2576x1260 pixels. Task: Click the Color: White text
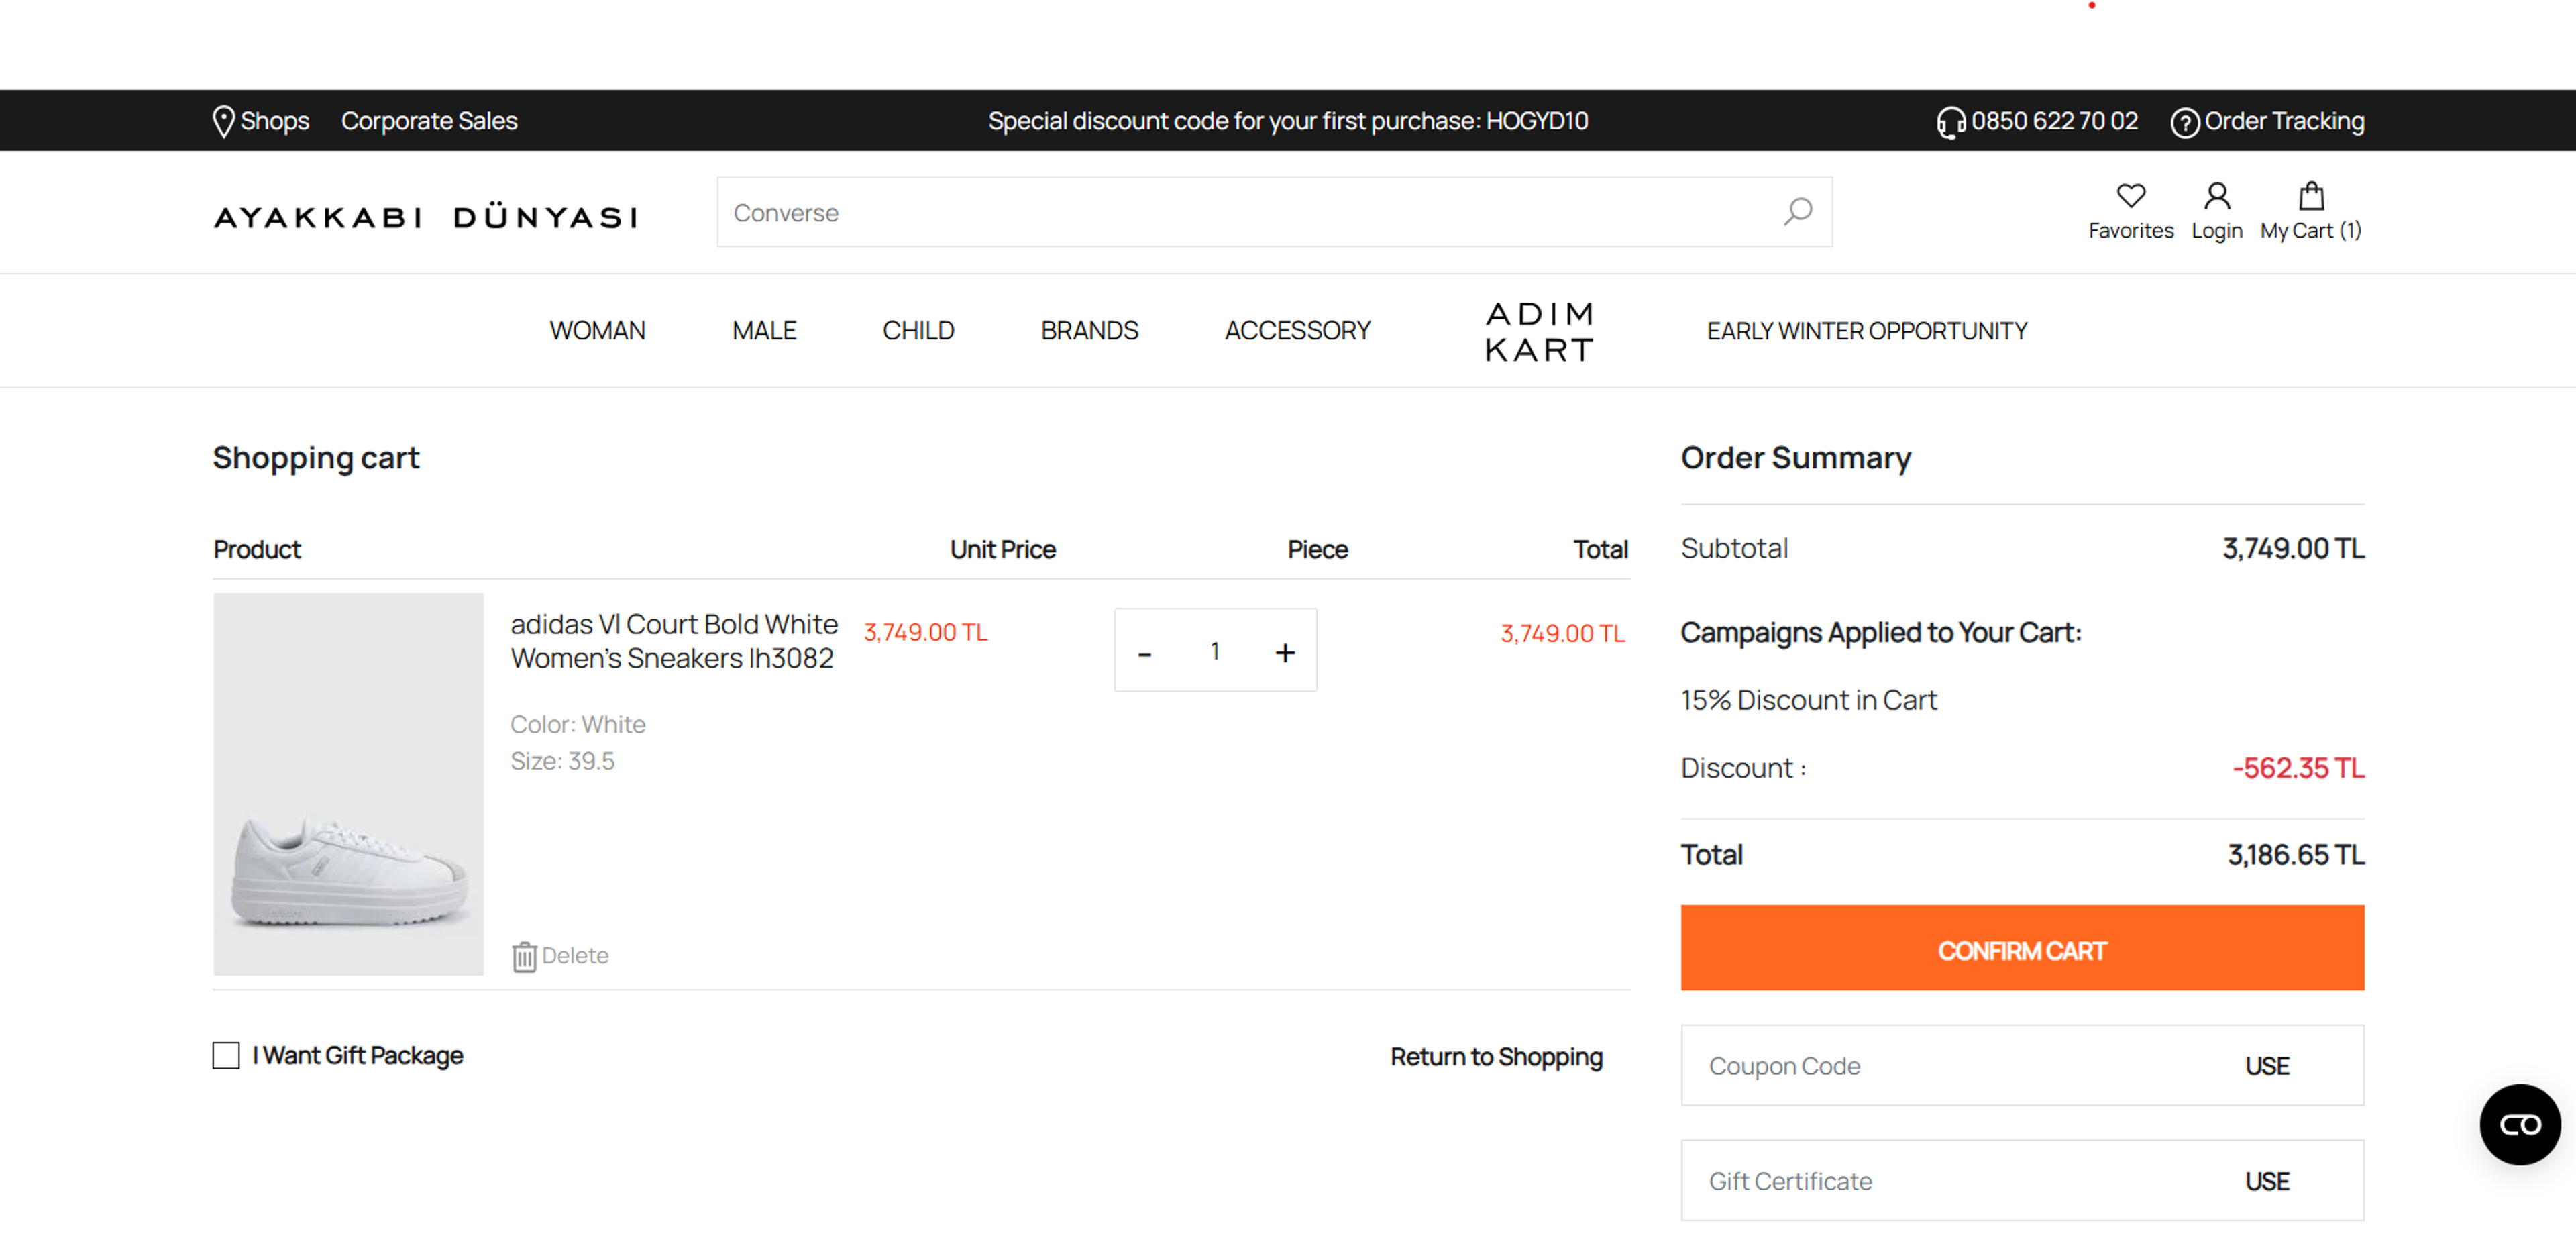(x=577, y=724)
